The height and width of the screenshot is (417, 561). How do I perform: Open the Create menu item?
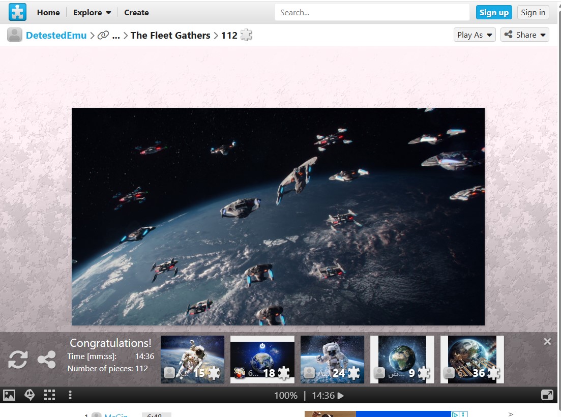(x=136, y=13)
